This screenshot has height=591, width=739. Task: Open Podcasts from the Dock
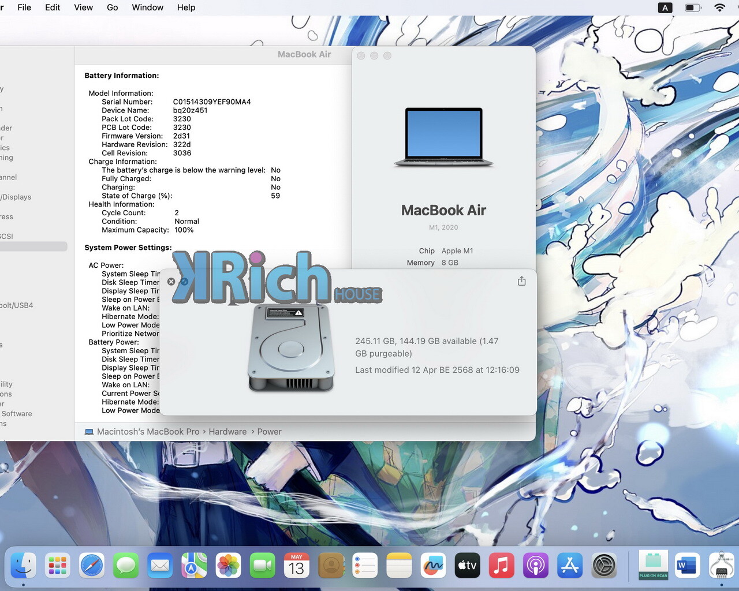536,566
